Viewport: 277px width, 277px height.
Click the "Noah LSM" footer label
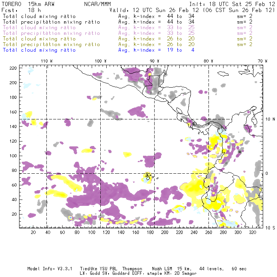[162, 269]
